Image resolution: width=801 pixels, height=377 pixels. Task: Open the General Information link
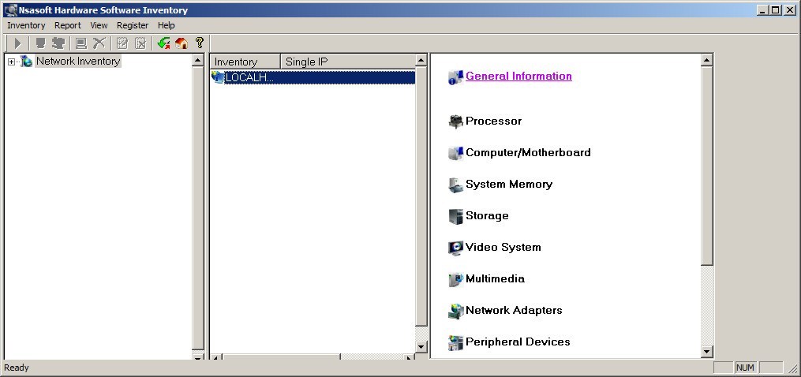pos(518,77)
